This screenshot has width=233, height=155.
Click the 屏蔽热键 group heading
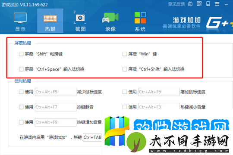[x=23, y=43]
